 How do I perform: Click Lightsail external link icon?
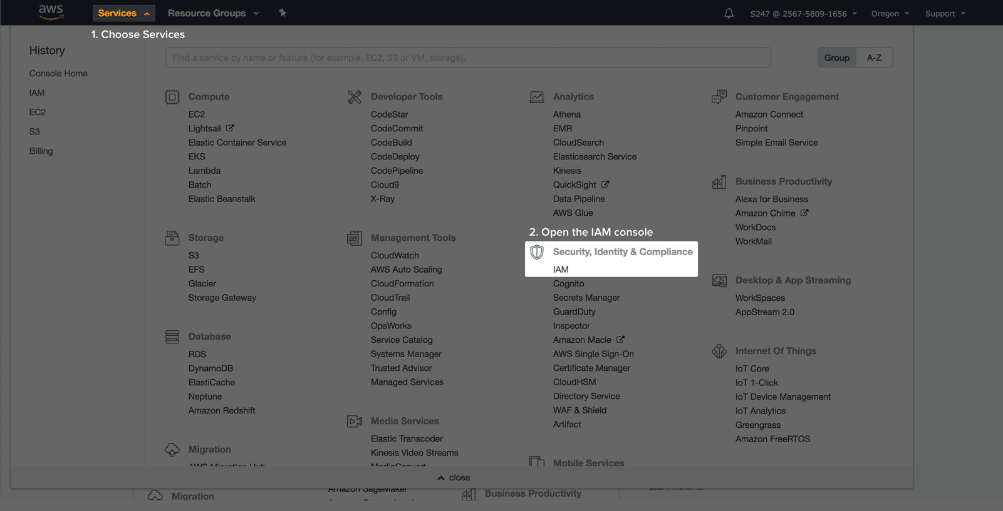230,128
